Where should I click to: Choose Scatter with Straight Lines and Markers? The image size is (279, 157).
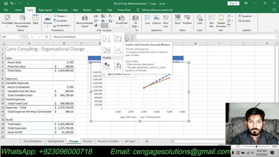click(107, 50)
